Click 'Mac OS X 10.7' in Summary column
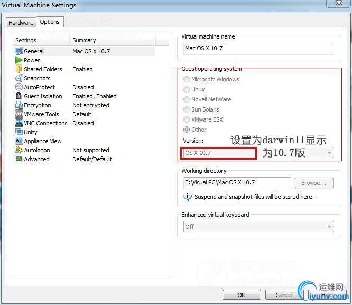 (x=91, y=51)
